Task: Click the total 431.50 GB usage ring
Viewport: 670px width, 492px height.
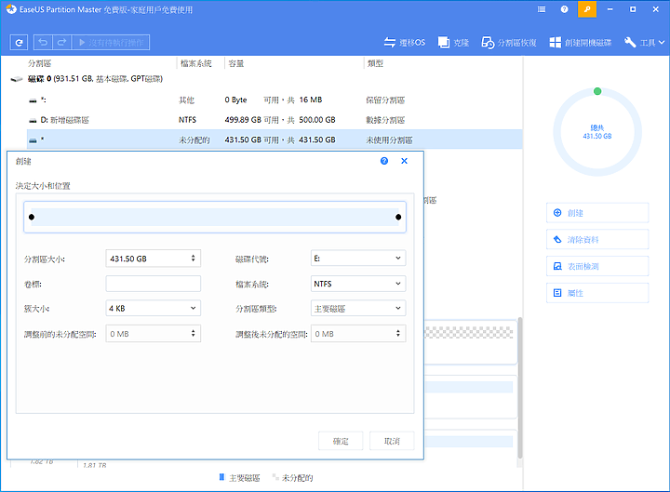Action: coord(597,132)
